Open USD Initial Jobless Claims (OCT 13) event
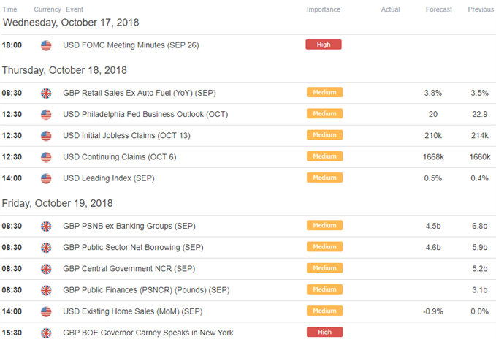 click(x=126, y=136)
